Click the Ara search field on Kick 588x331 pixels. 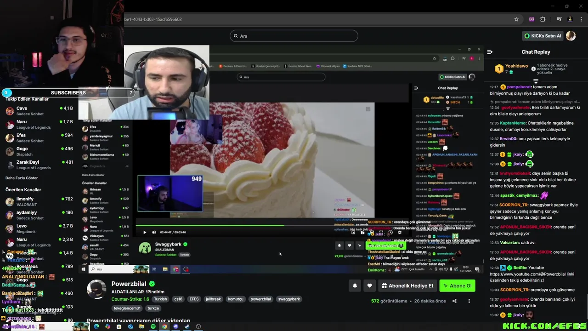click(x=294, y=36)
